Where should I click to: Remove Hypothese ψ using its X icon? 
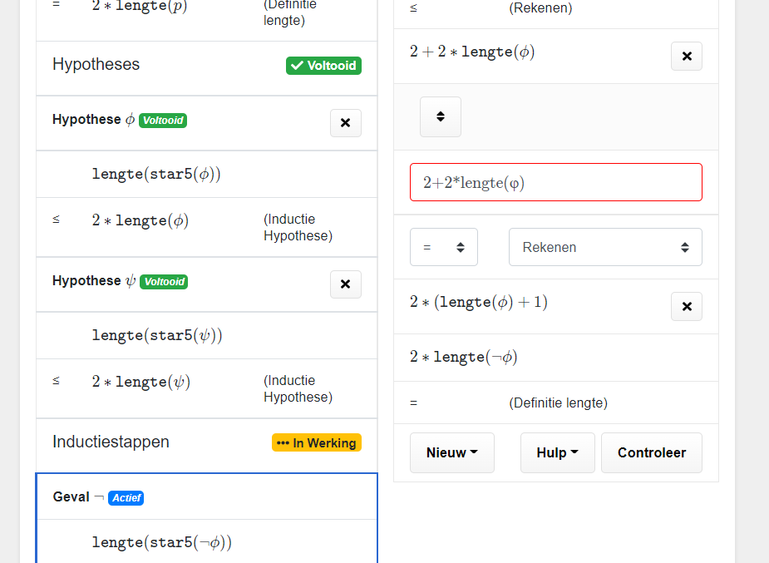(x=345, y=284)
